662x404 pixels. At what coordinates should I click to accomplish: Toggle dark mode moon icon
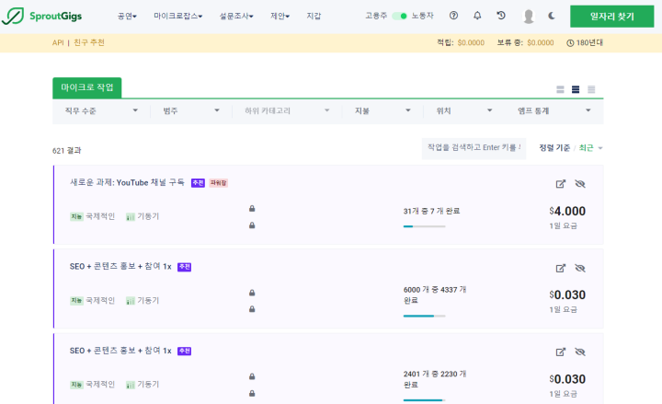(x=552, y=16)
